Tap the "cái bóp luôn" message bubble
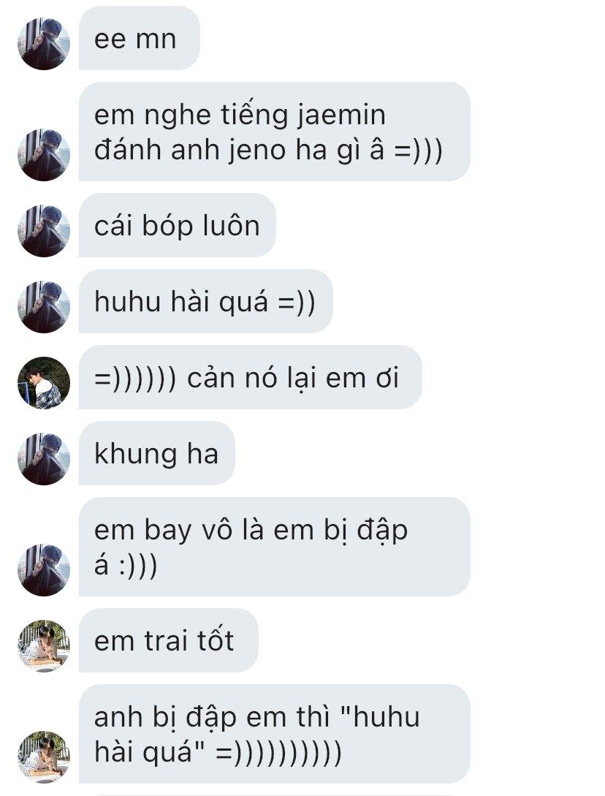 (x=177, y=225)
